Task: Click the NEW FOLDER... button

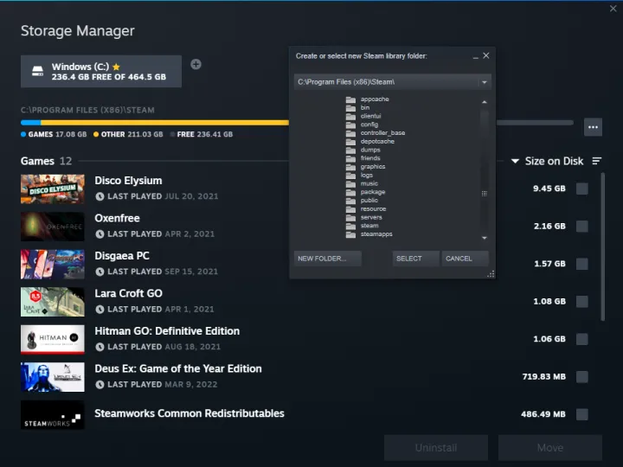Action: tap(327, 259)
